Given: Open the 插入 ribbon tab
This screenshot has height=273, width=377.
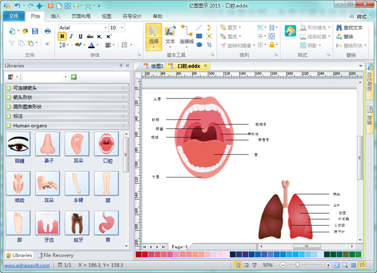Looking at the screenshot, I should pyautogui.click(x=56, y=15).
